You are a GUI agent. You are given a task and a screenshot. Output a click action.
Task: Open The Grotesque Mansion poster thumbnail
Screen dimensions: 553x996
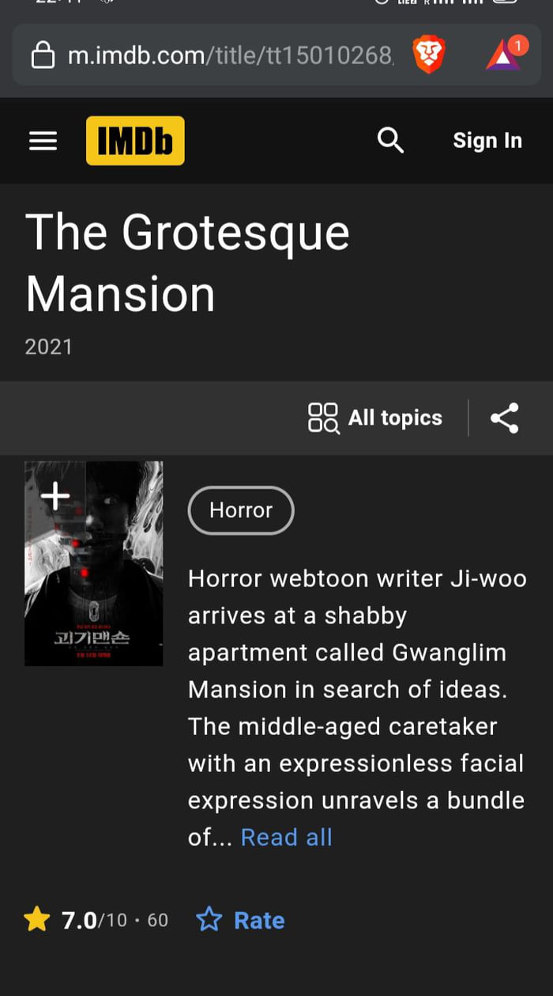point(94,563)
